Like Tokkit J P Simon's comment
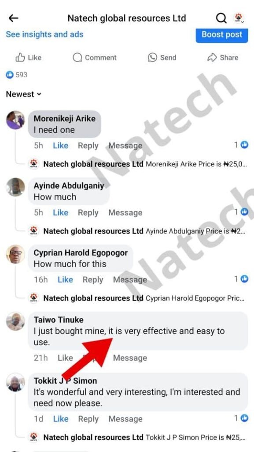The image size is (254, 452). [x=61, y=419]
